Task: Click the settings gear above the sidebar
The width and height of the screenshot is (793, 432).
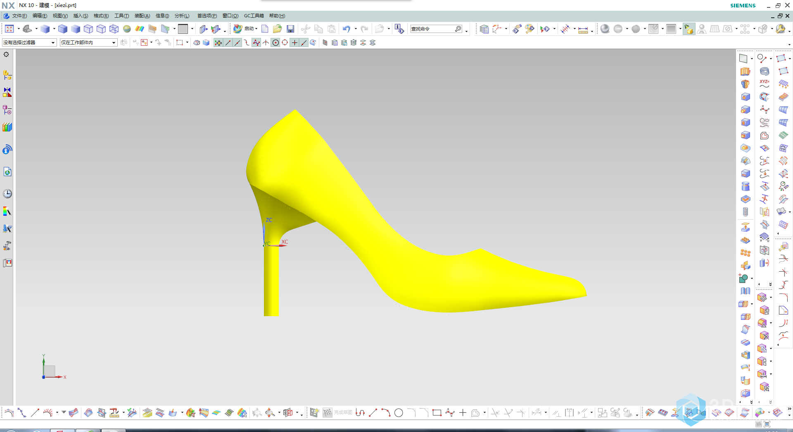Action: (6, 54)
